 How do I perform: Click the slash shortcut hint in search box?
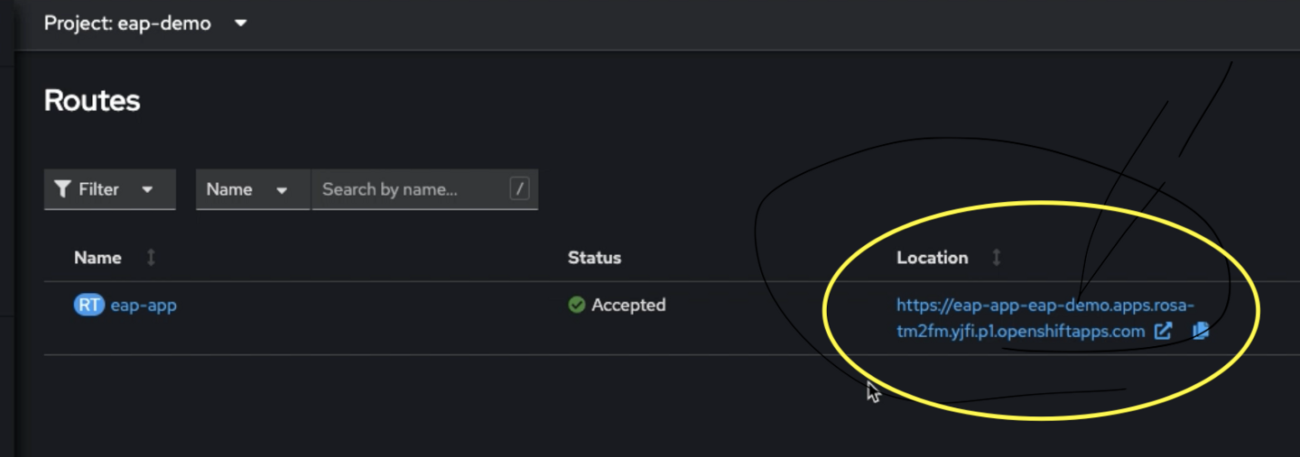(x=519, y=188)
